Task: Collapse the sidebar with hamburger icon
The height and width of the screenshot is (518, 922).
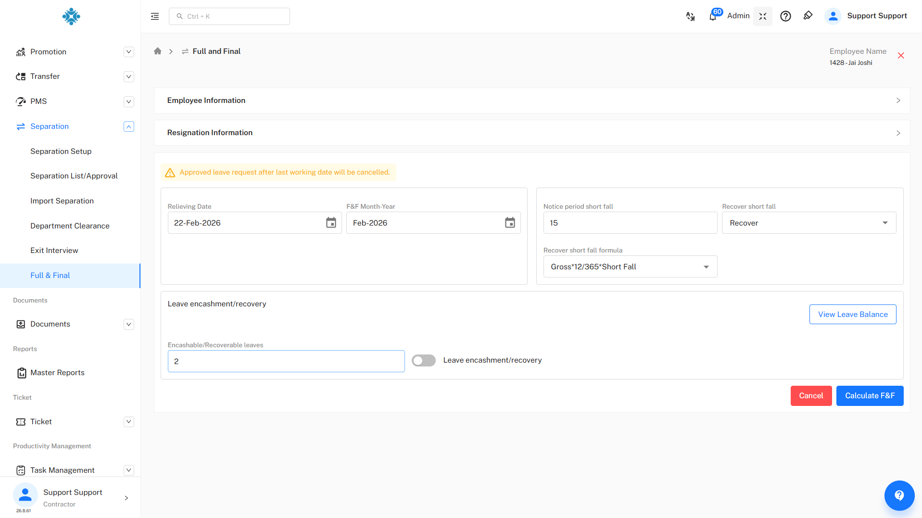Action: coord(155,16)
